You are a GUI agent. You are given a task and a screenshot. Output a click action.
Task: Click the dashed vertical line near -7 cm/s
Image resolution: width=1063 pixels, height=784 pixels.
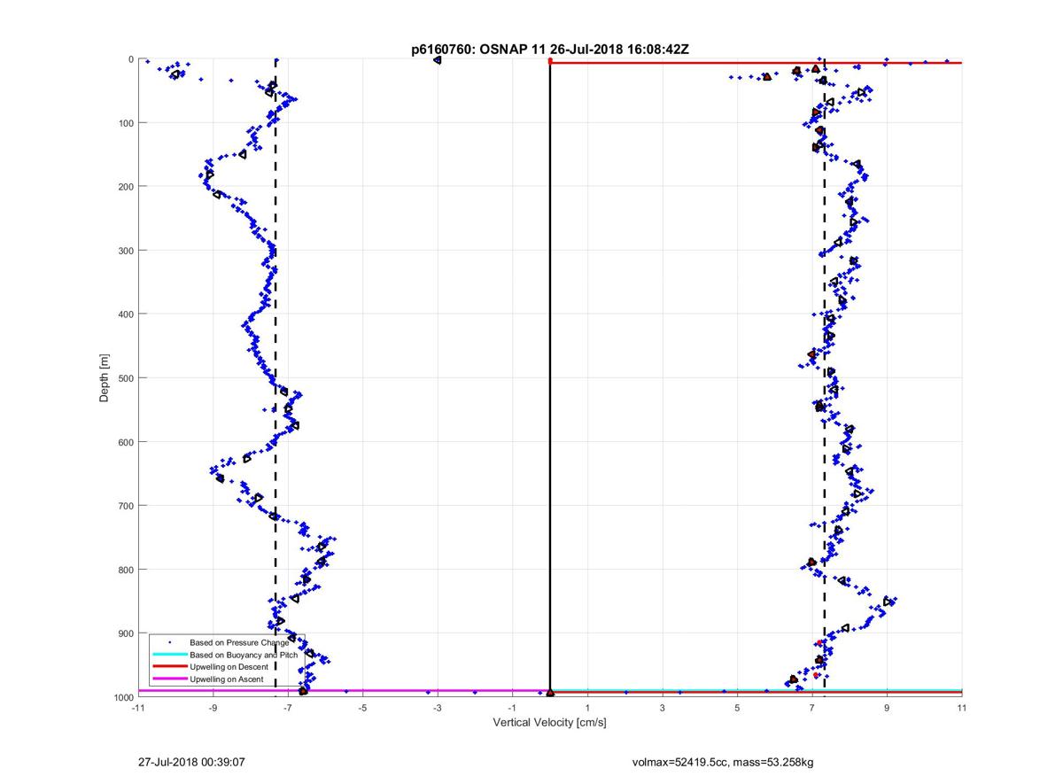point(275,377)
